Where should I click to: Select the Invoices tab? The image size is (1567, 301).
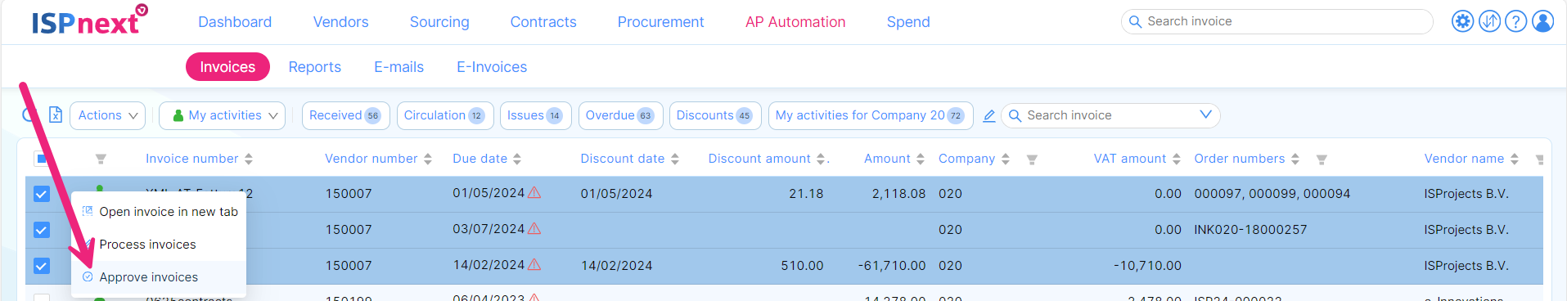pyautogui.click(x=227, y=67)
